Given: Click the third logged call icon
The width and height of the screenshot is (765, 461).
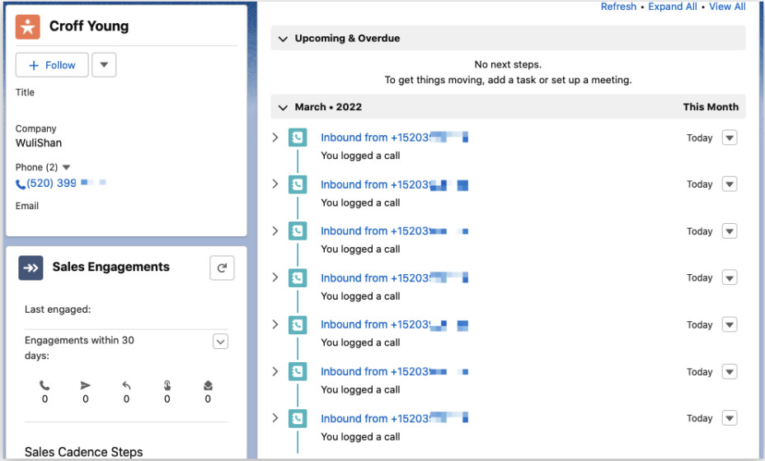Looking at the screenshot, I should (298, 231).
